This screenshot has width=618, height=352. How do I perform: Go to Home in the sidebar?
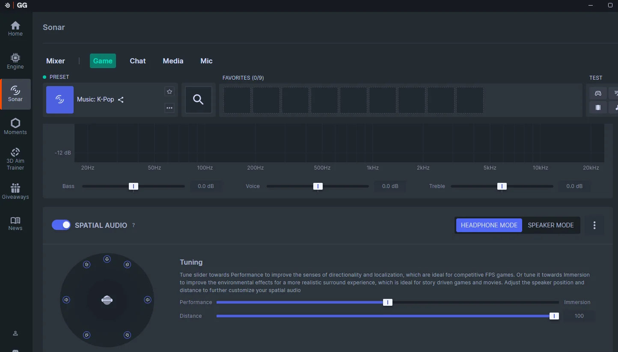click(x=15, y=28)
